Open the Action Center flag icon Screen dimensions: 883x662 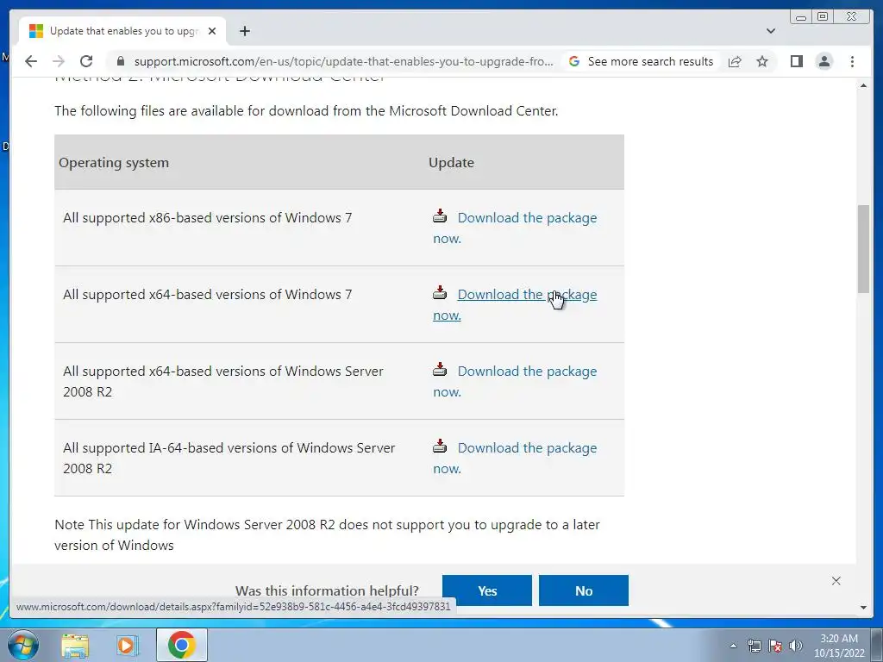click(x=775, y=646)
